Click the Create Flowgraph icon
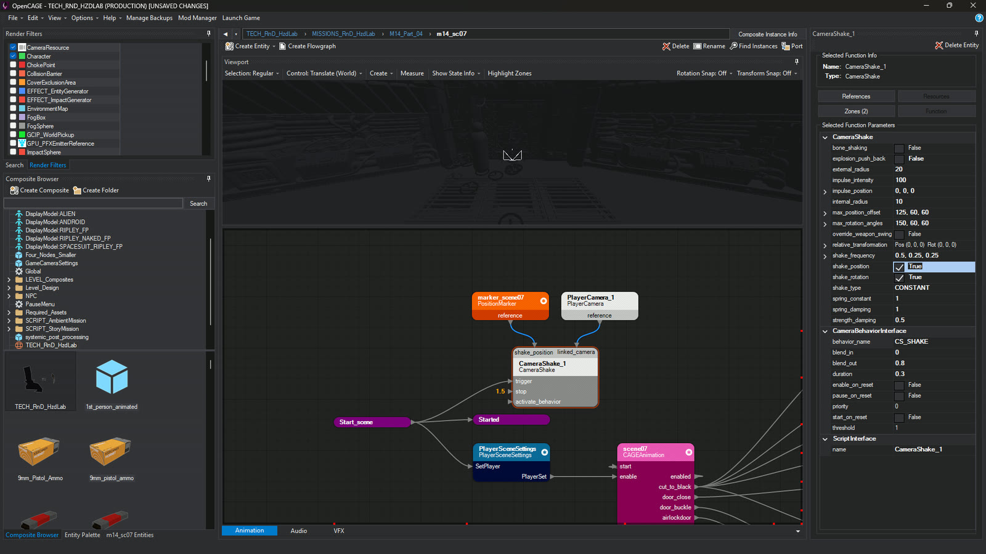986x554 pixels. pos(282,46)
